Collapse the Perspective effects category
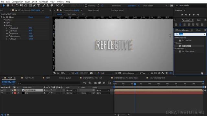Screen dimensions: 207x116 tap(175, 38)
